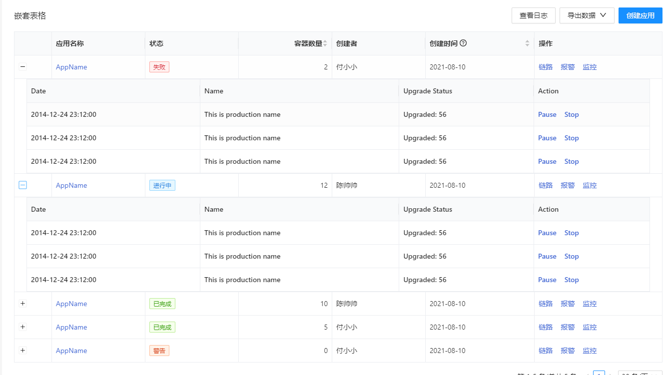667x375 pixels.
Task: Click the sort icon on 创建时间 column
Action: (x=527, y=43)
